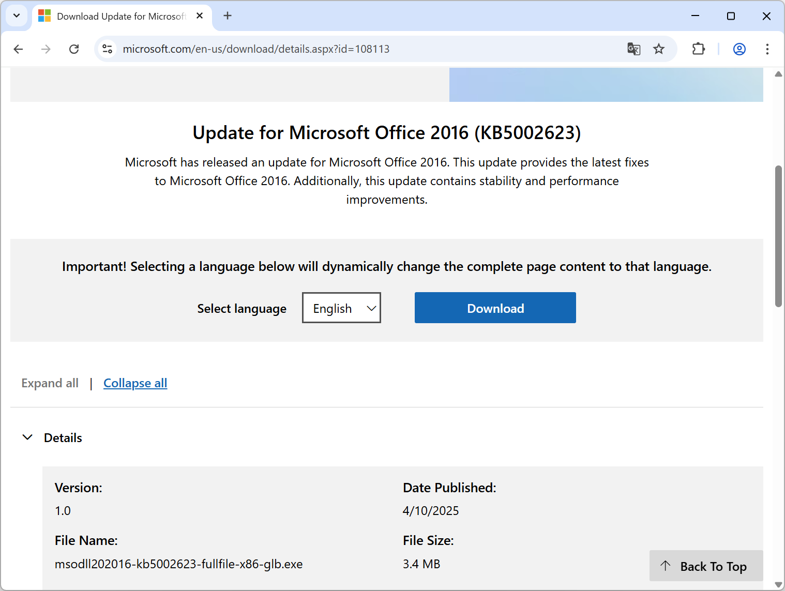The height and width of the screenshot is (591, 785).
Task: Open Chrome's three-dot settings menu
Action: [767, 49]
